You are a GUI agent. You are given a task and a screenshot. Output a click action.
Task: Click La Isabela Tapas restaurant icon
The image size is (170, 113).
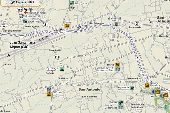[x=117, y=69]
